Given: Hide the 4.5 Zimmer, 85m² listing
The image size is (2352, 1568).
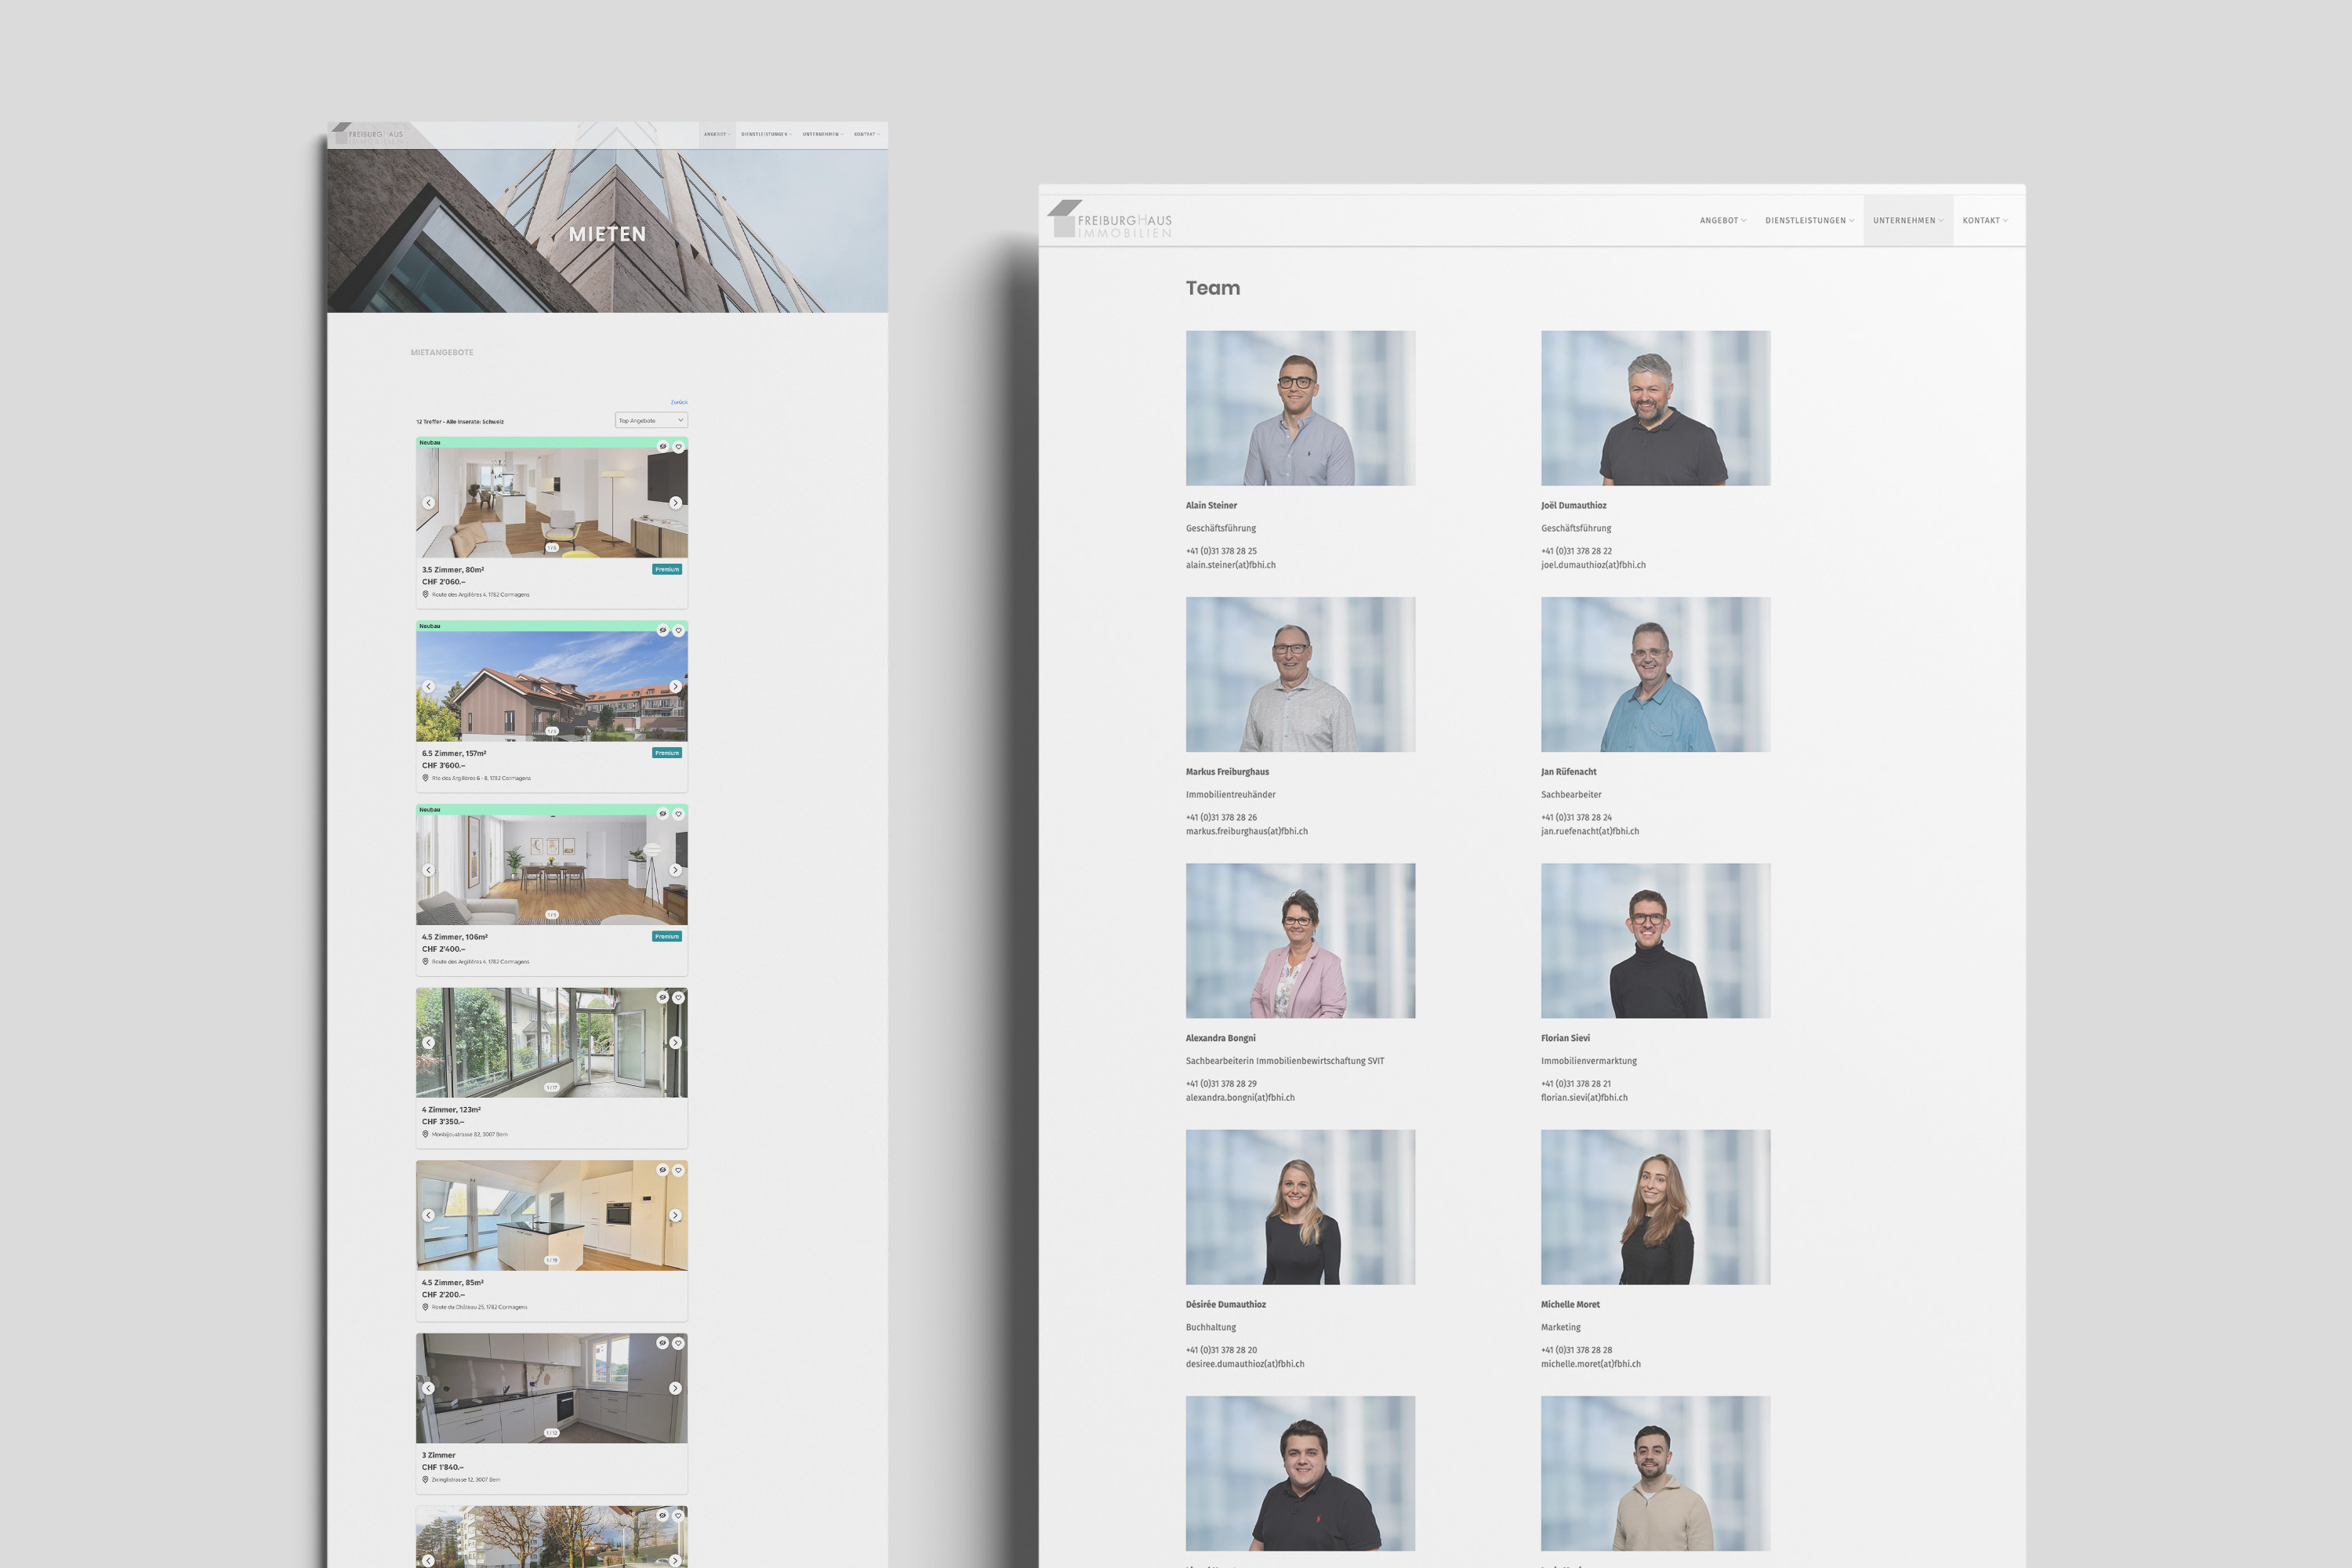Looking at the screenshot, I should (662, 1170).
